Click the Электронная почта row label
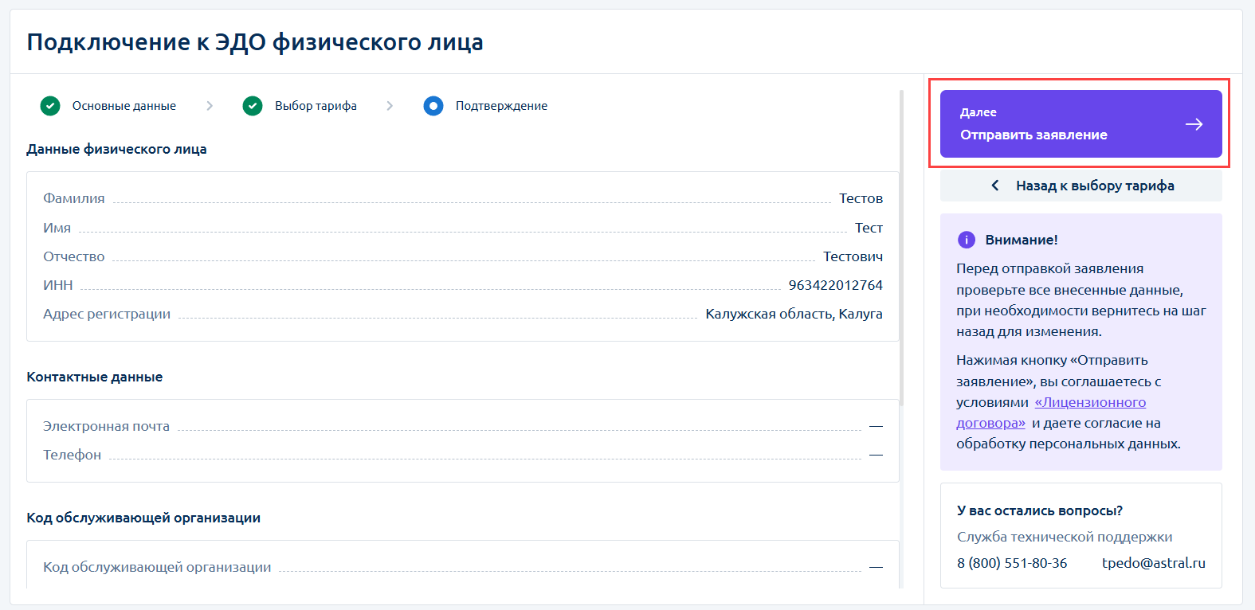1255x610 pixels. (106, 426)
